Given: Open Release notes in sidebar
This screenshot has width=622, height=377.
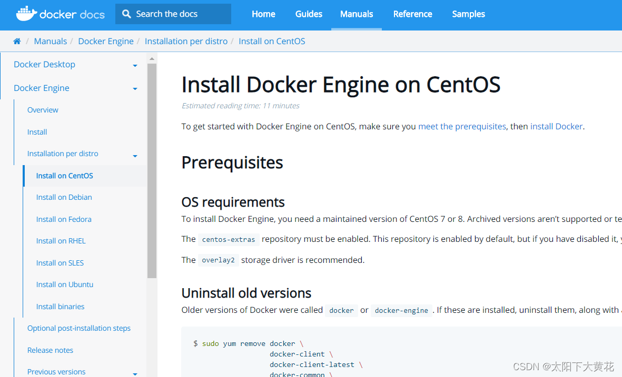Looking at the screenshot, I should click(50, 350).
